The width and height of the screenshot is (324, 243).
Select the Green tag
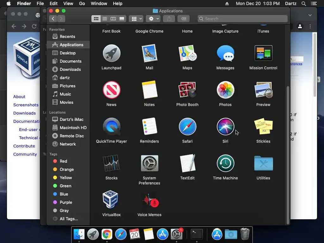tap(68, 186)
